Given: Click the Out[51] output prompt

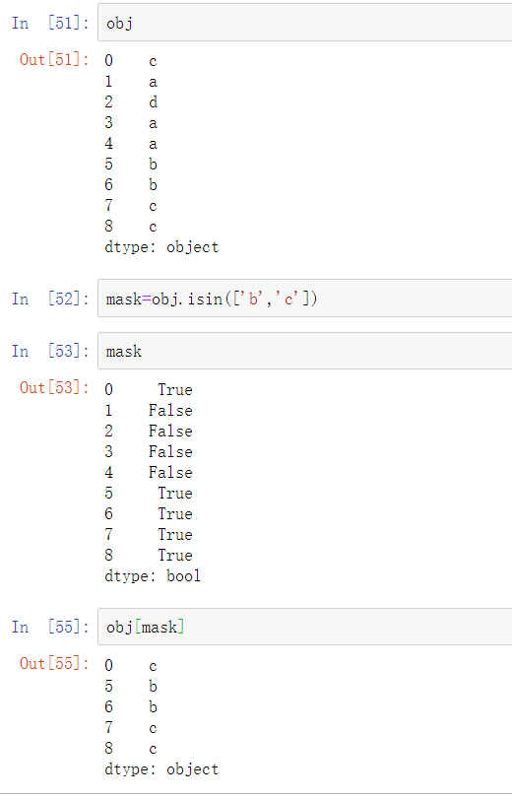Looking at the screenshot, I should click(54, 60).
